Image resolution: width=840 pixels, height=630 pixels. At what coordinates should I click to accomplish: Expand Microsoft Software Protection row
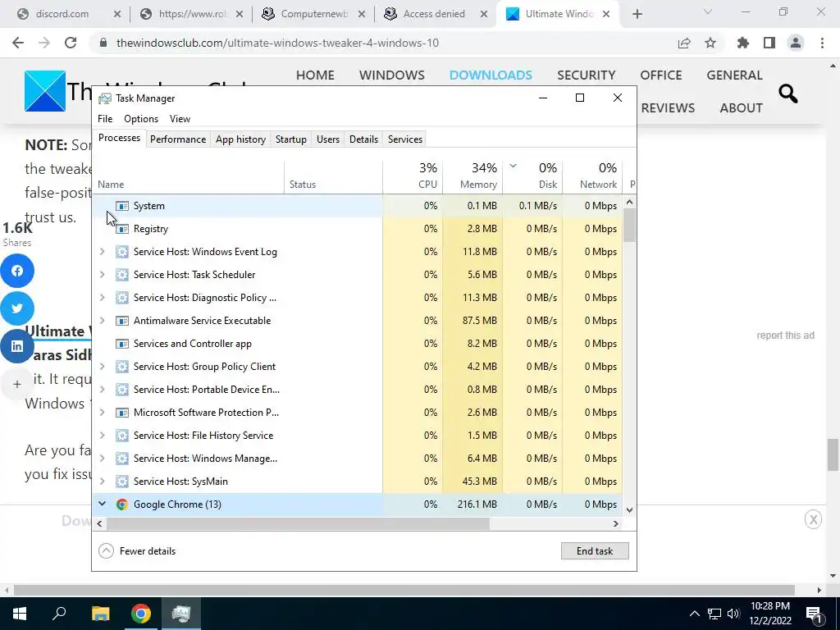(x=103, y=413)
